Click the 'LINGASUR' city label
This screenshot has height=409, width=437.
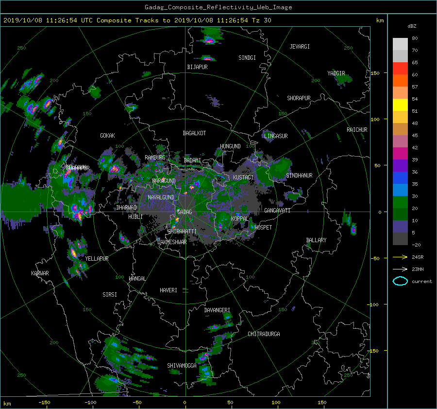tap(276, 136)
